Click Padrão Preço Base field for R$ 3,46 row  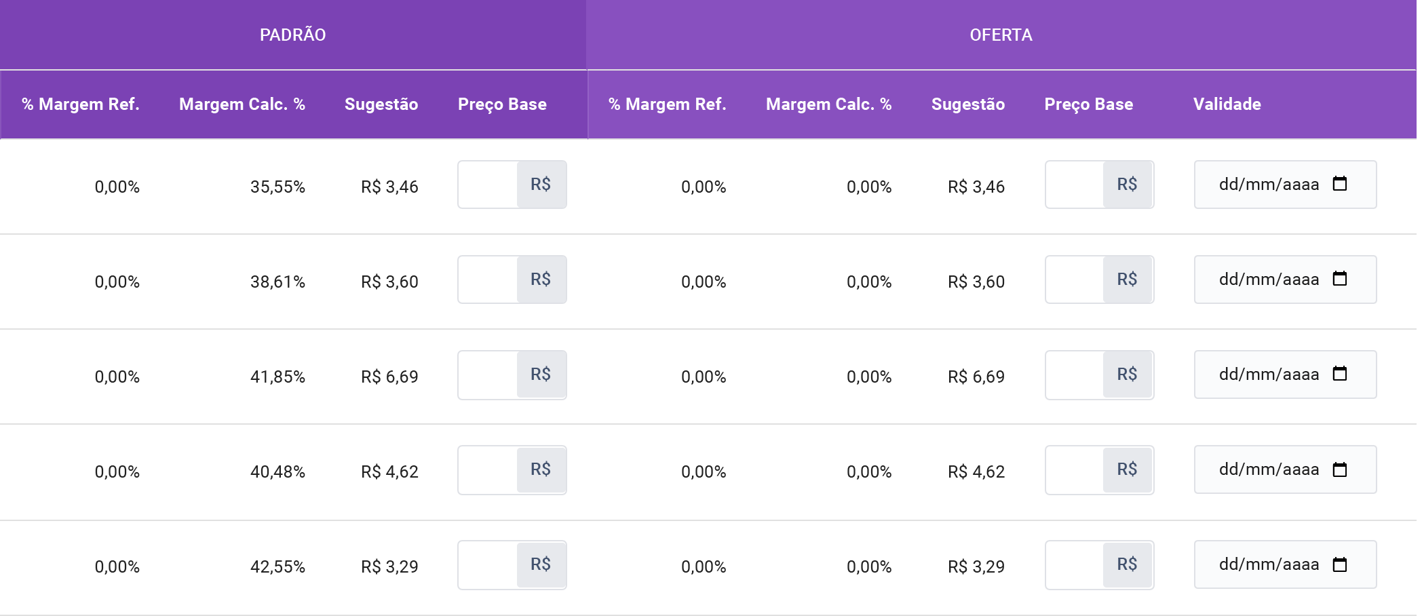tap(488, 185)
